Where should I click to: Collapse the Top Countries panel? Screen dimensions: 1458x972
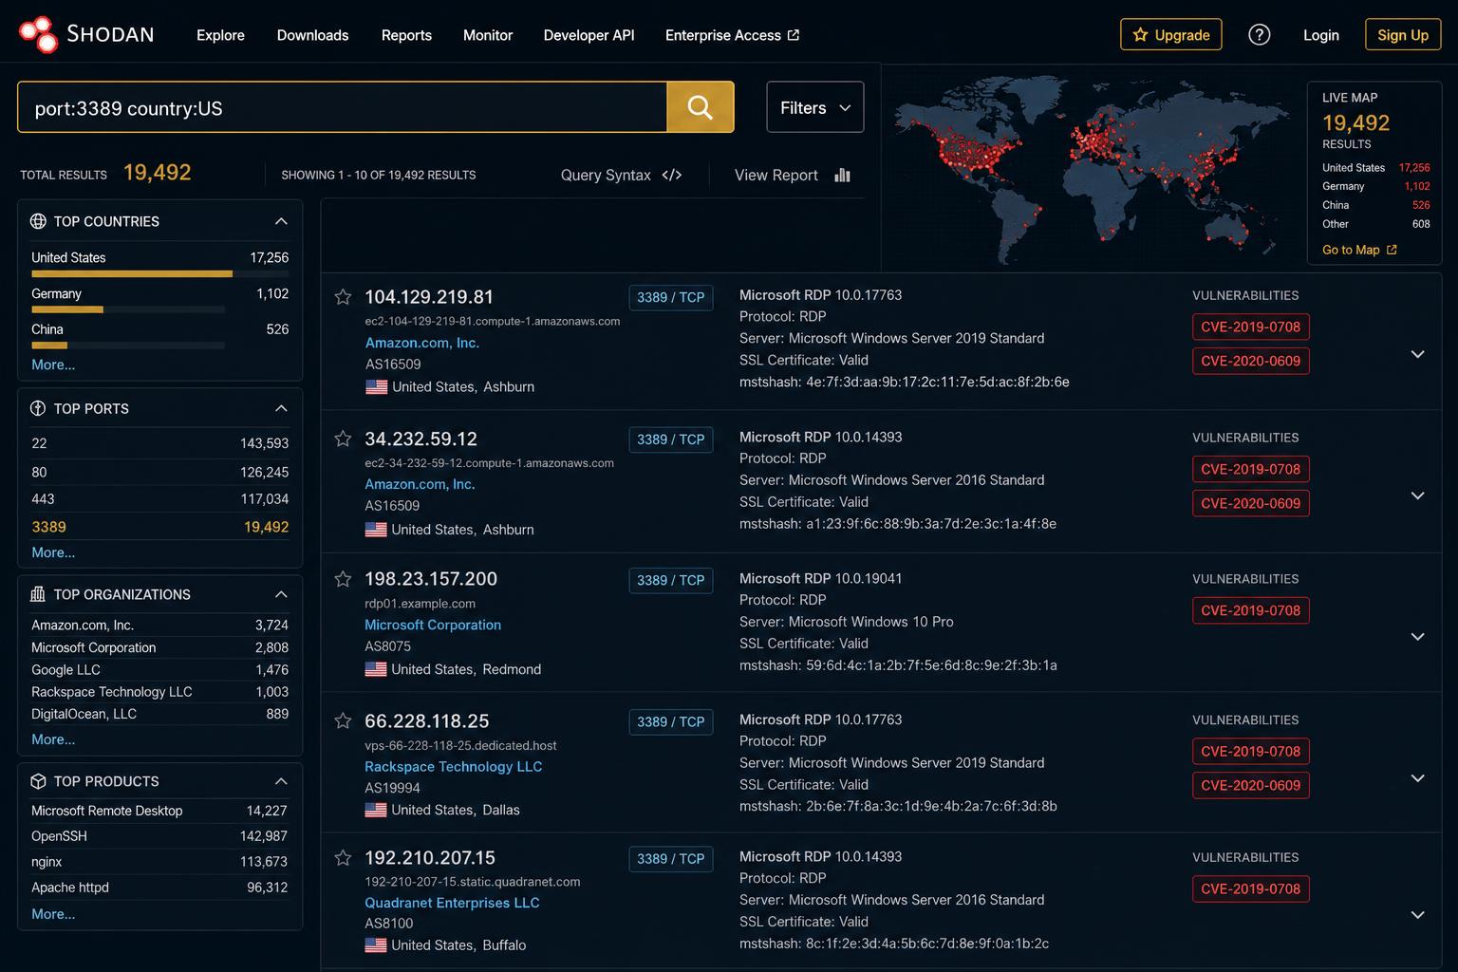[x=281, y=221]
